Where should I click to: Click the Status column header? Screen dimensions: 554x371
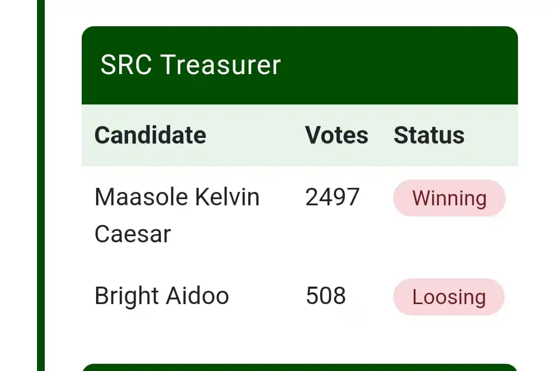click(x=429, y=135)
